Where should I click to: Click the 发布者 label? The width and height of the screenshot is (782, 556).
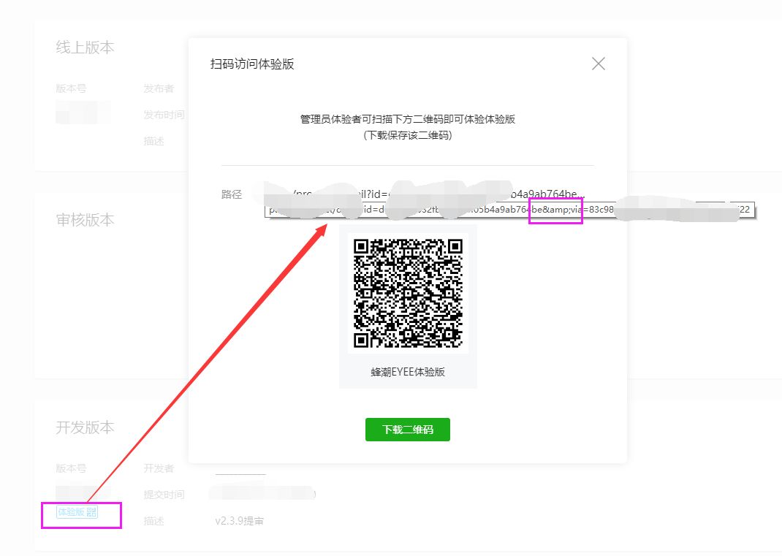coord(159,88)
